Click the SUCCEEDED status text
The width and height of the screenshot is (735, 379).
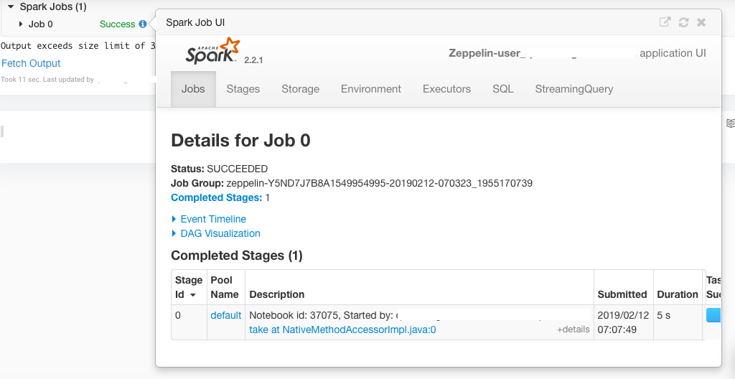click(237, 169)
